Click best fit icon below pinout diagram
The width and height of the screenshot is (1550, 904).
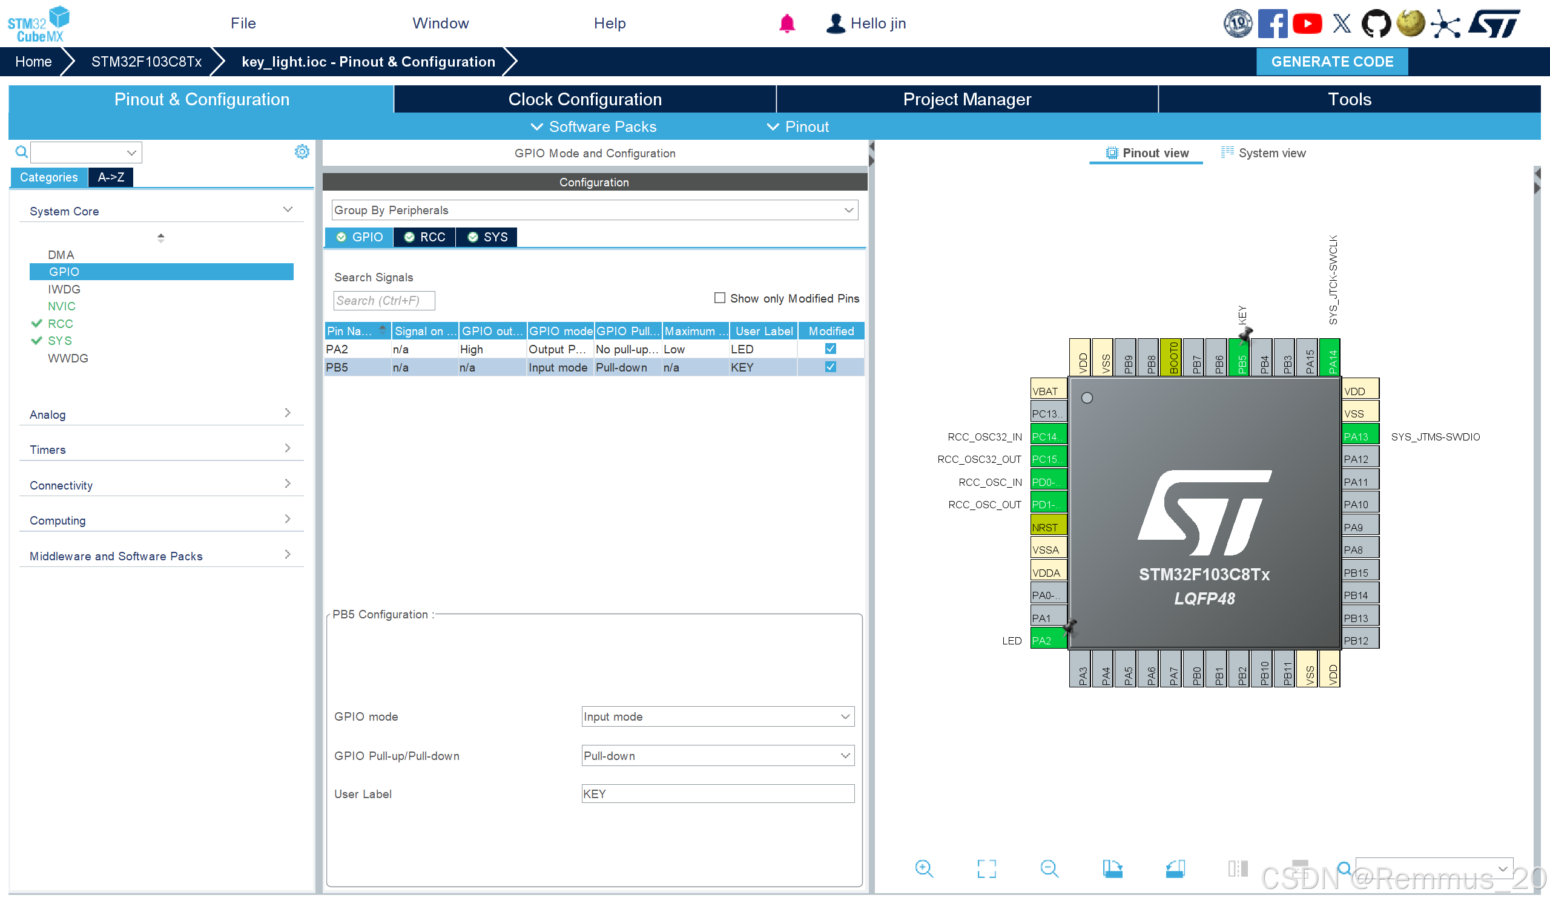[986, 868]
